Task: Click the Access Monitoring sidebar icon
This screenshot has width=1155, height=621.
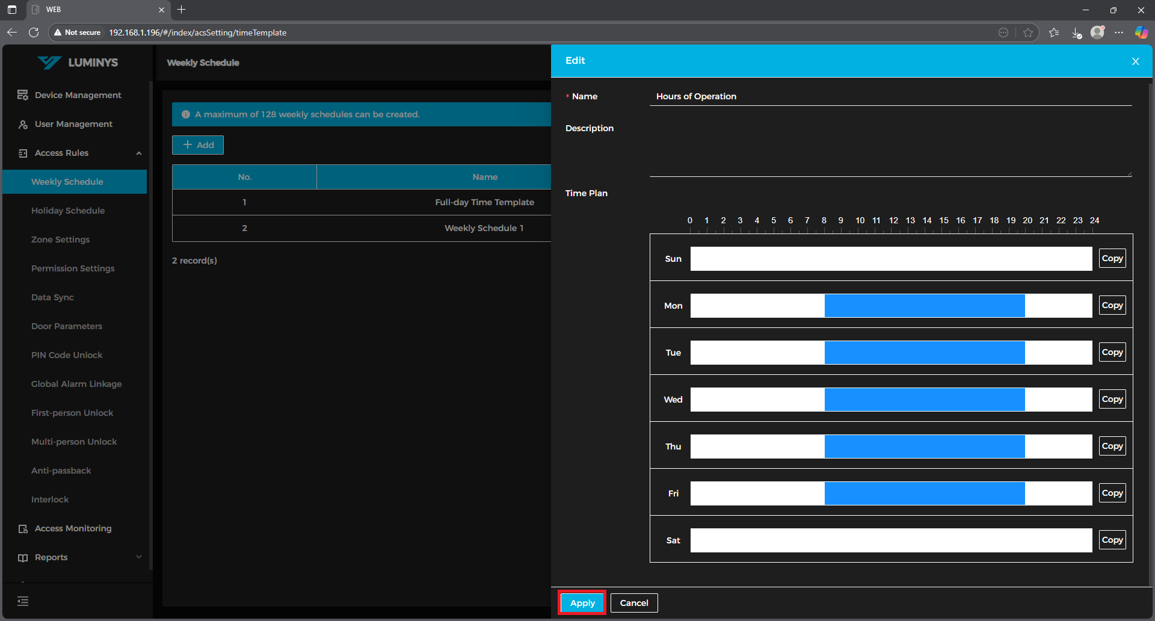Action: coord(23,528)
